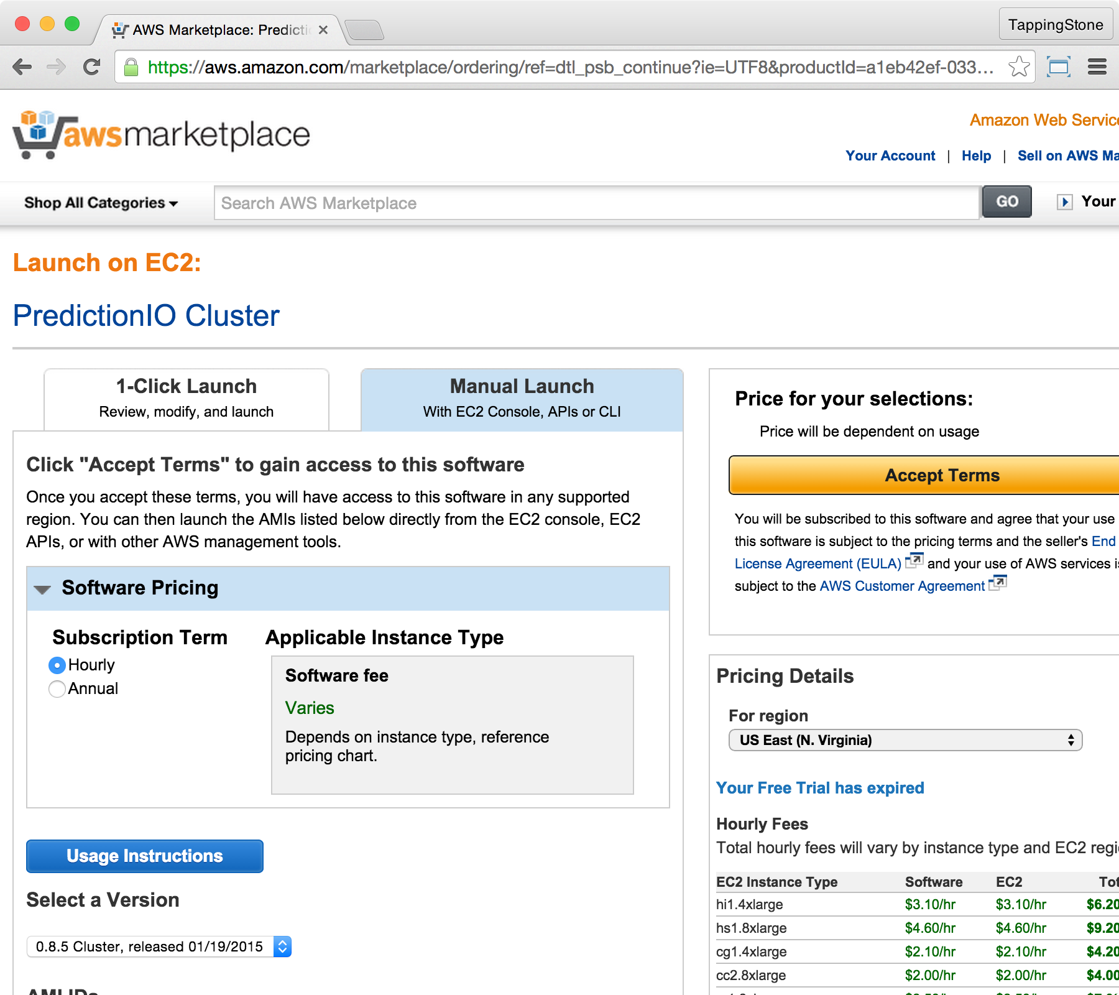The image size is (1119, 995).
Task: Select the Annual subscription term
Action: pyautogui.click(x=57, y=689)
